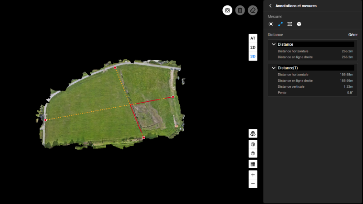Take a screenshot with the camera icon
This screenshot has width=363, height=204.
(x=227, y=10)
